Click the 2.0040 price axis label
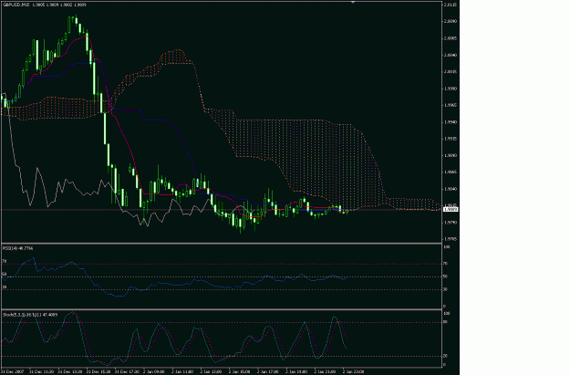570x375 pixels. click(450, 55)
